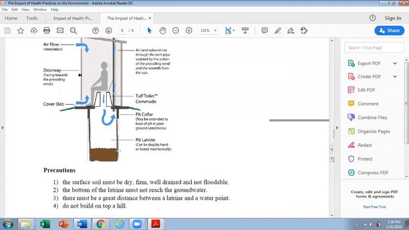The image size is (409, 230).
Task: Close the 'The Impact of Healt...' tab
Action: (x=150, y=19)
